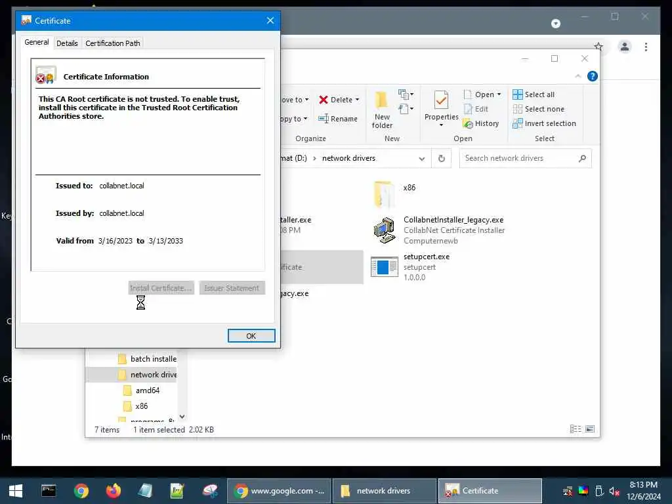This screenshot has height=504, width=672.
Task: Click the Install Certificate button
Action: pos(161,288)
